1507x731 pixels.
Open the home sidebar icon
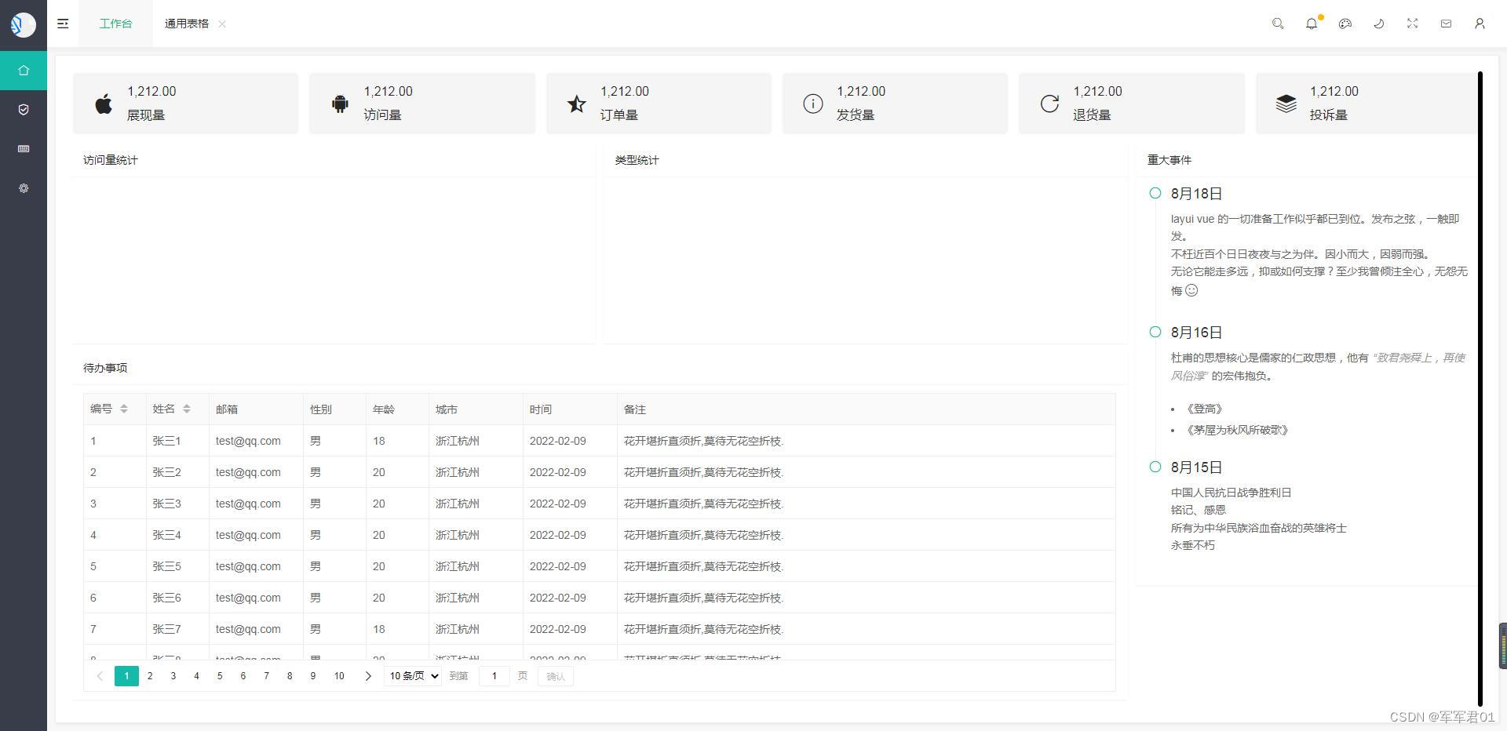click(x=24, y=71)
